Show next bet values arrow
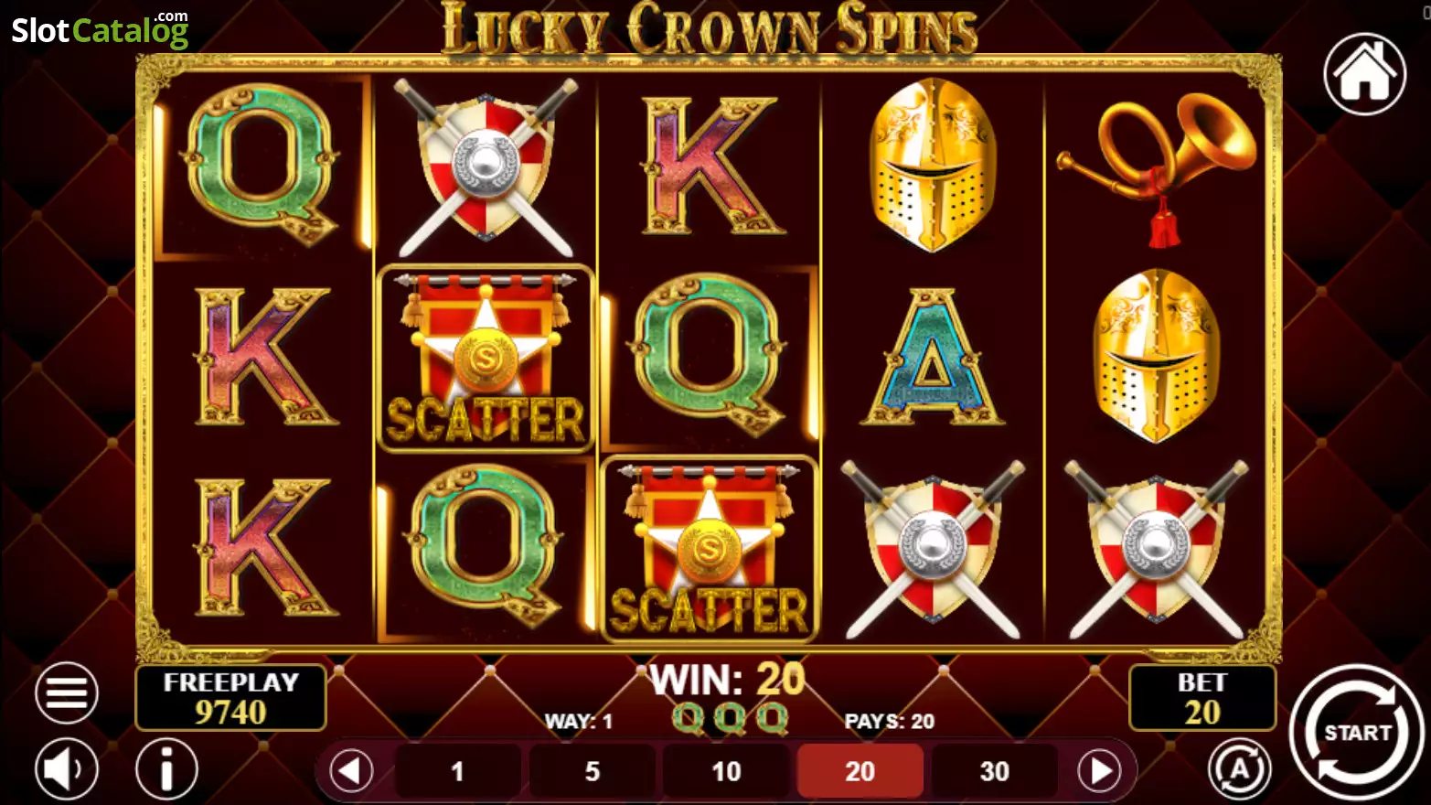This screenshot has height=805, width=1431. 1099,771
